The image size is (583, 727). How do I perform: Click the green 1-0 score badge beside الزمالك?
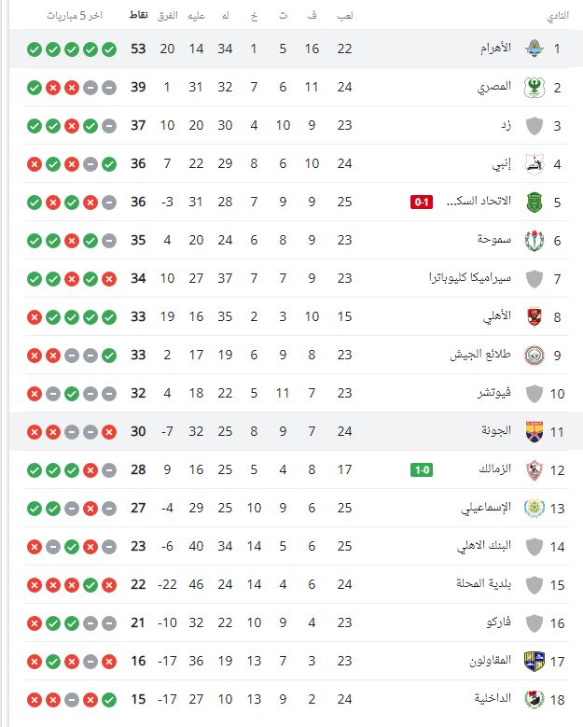(x=422, y=469)
